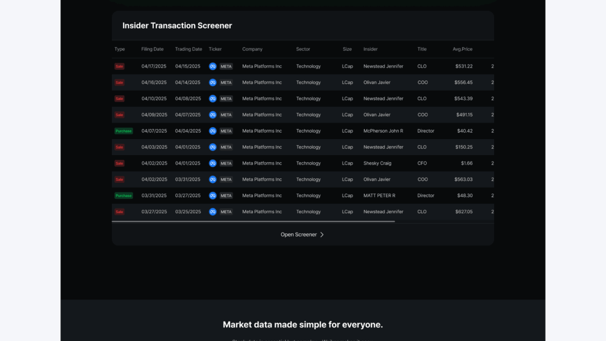Screen dimensions: 606x341
Task: Click the Type column header
Action: pyautogui.click(x=120, y=49)
